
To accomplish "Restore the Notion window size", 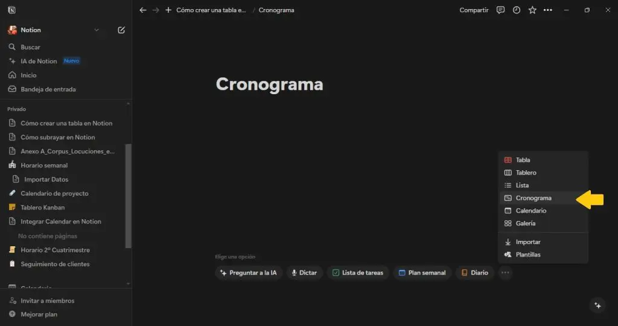I will pos(587,10).
